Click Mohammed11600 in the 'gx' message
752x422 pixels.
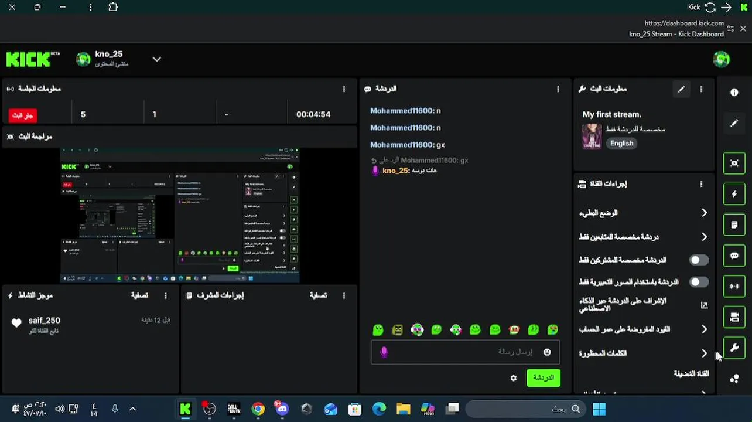click(x=402, y=145)
